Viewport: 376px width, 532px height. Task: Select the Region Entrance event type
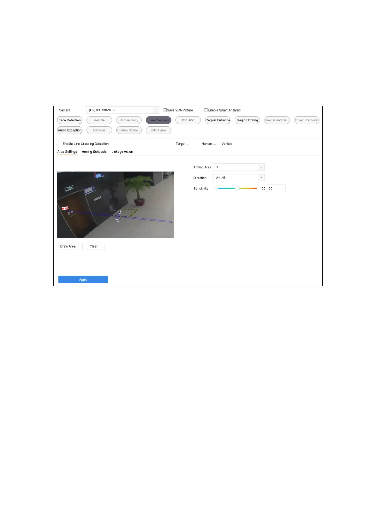pyautogui.click(x=218, y=120)
